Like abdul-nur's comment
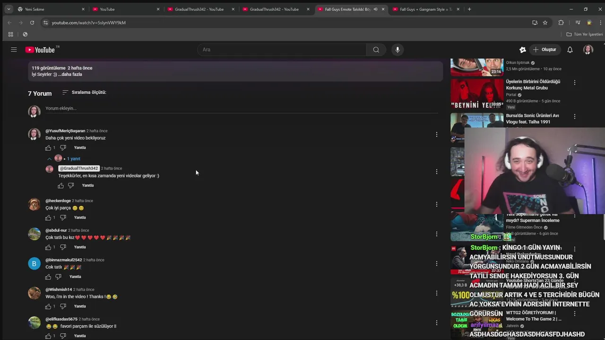Image resolution: width=605 pixels, height=340 pixels. tap(48, 247)
